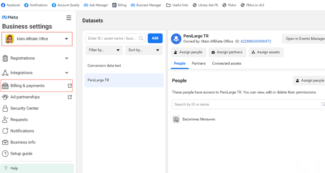Open the Useful links bookmark folder
The height and width of the screenshot is (173, 325).
tap(177, 5)
